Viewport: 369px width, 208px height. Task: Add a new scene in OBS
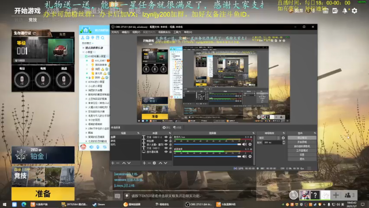[x=113, y=163]
